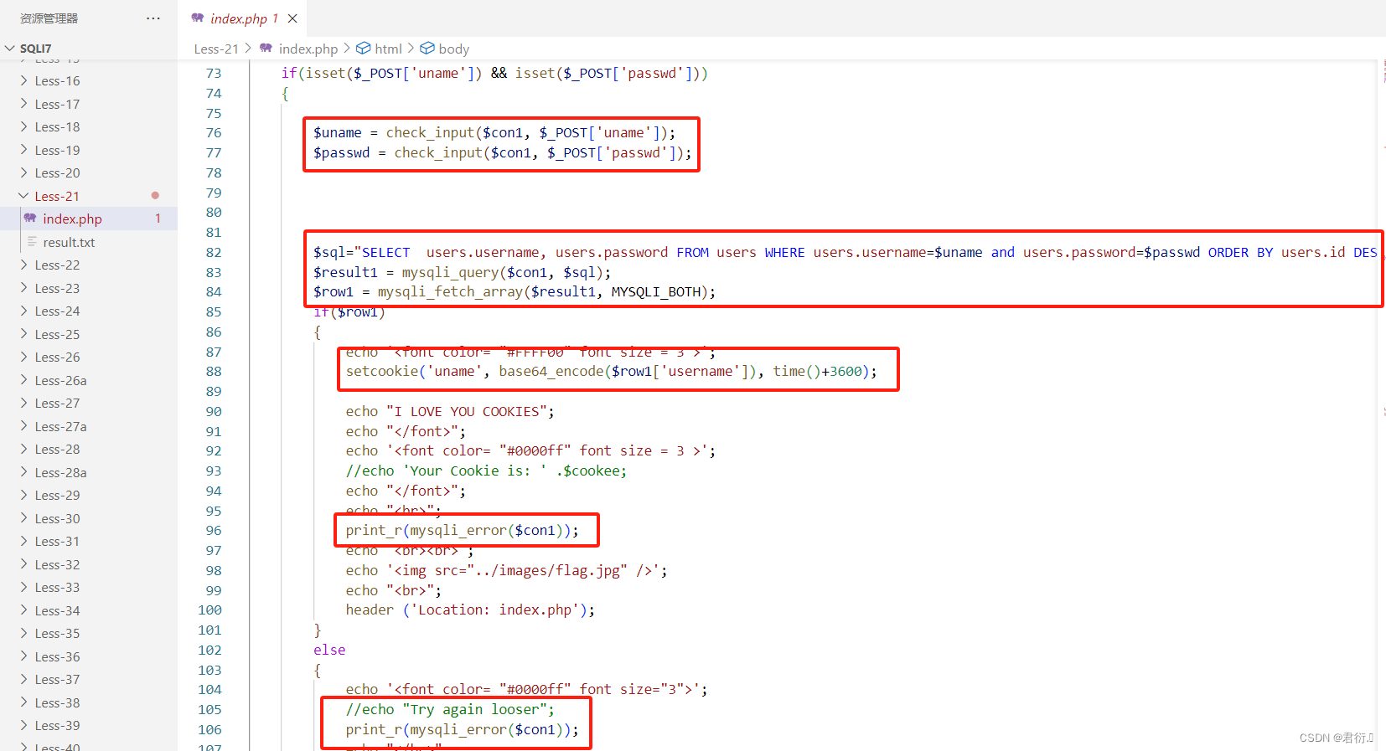Select the Less-27a folder row

(89, 426)
